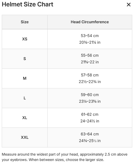This screenshot has width=134, height=164.
Task: Select the XXL size row label
Action: (x=25, y=137)
